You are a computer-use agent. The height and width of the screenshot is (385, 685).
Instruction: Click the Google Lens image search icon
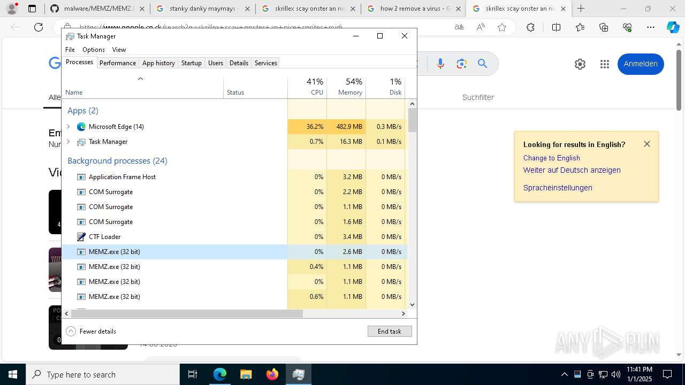[462, 64]
